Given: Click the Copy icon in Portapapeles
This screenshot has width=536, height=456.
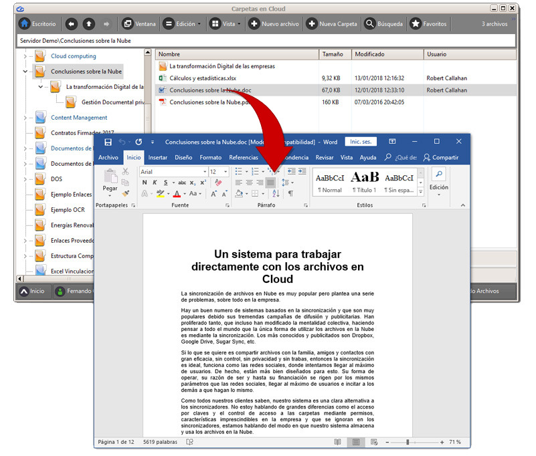Looking at the screenshot, I should [x=125, y=183].
